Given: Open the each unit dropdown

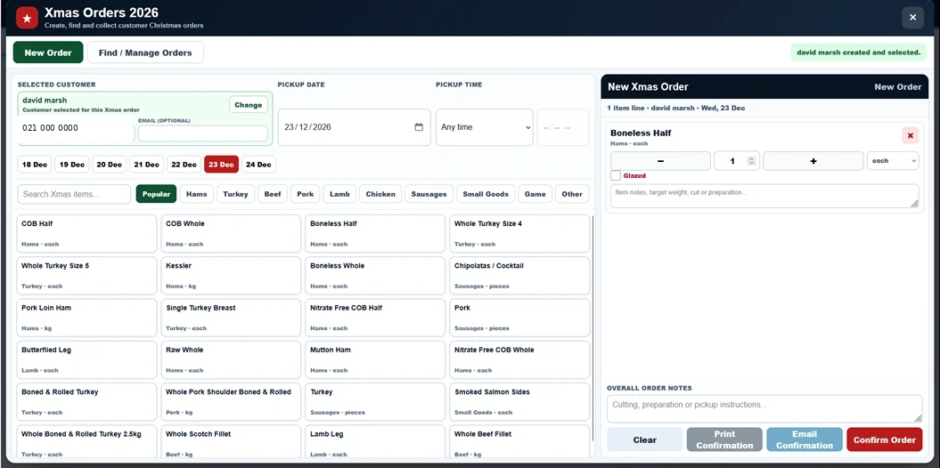Looking at the screenshot, I should coord(893,161).
